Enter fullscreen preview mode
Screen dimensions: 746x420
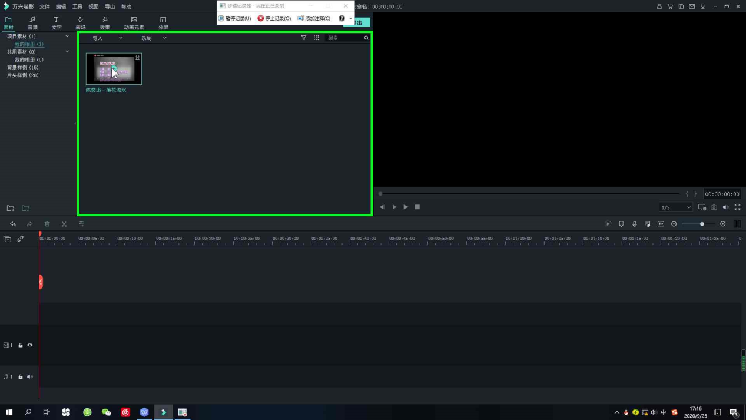pyautogui.click(x=737, y=207)
